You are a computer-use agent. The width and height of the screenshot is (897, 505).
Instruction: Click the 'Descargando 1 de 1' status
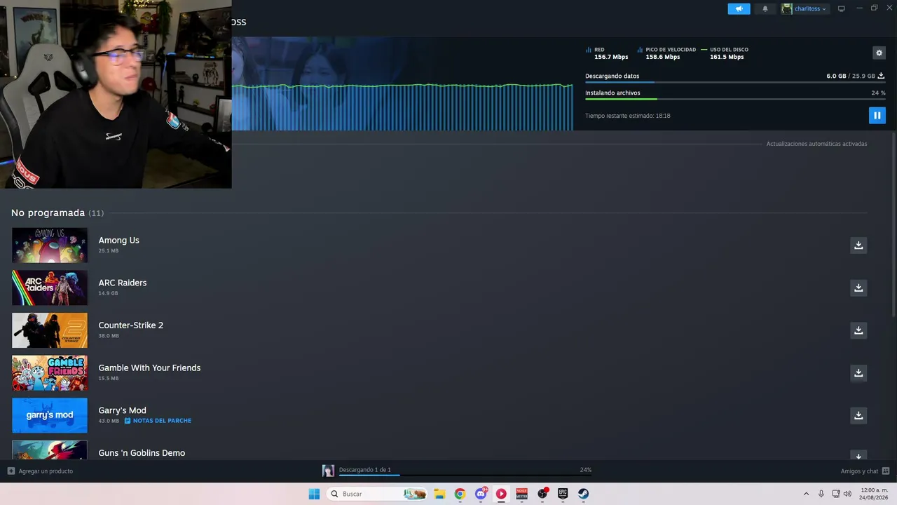pos(364,470)
